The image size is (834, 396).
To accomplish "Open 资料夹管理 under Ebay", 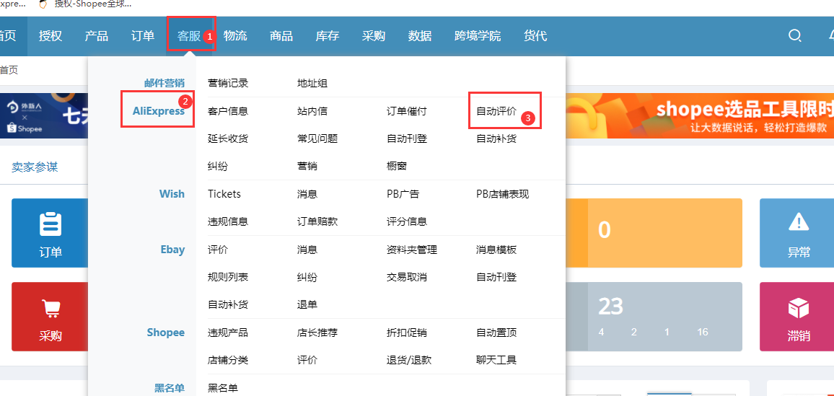I will [412, 250].
